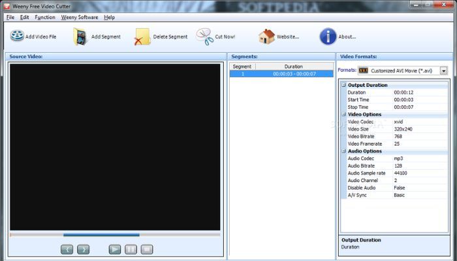Click the Cut Now scissors icon
The width and height of the screenshot is (457, 261).
[x=205, y=37]
